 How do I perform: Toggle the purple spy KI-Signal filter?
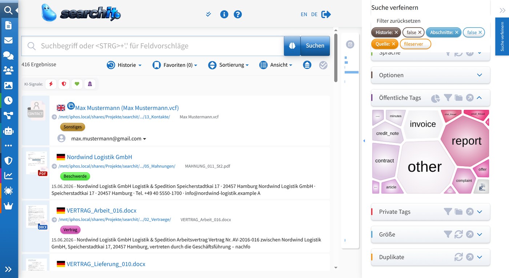click(x=90, y=84)
